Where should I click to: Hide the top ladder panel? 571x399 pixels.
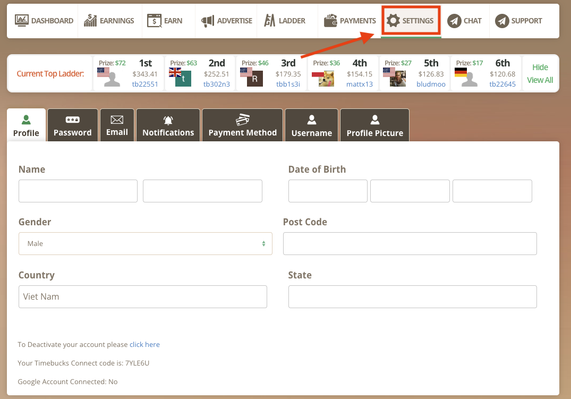pyautogui.click(x=540, y=67)
